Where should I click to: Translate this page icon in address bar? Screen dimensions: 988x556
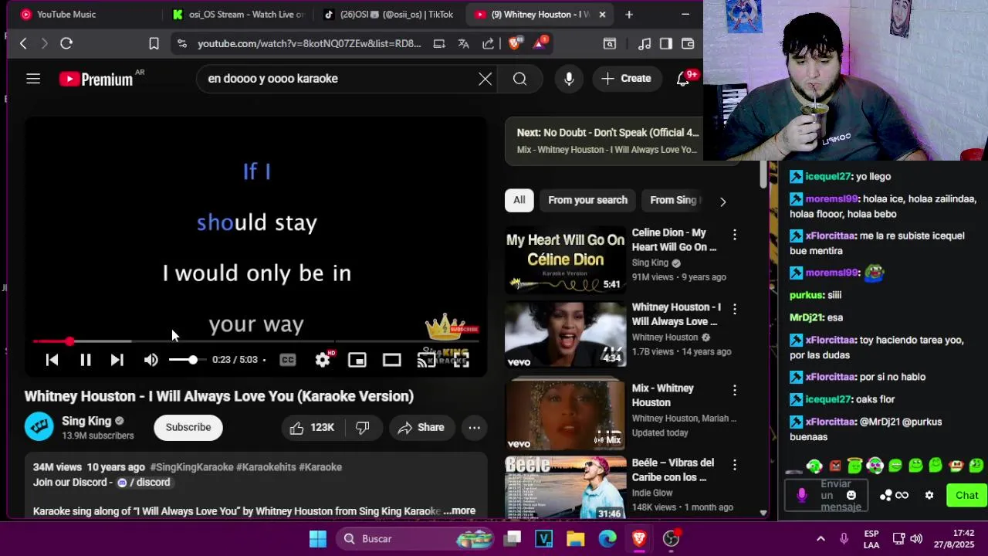pyautogui.click(x=463, y=44)
